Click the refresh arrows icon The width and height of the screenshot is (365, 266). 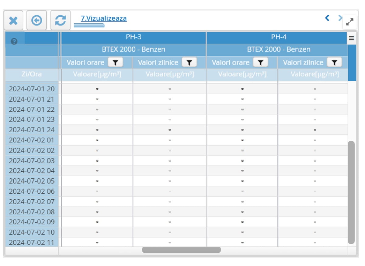[x=60, y=21]
